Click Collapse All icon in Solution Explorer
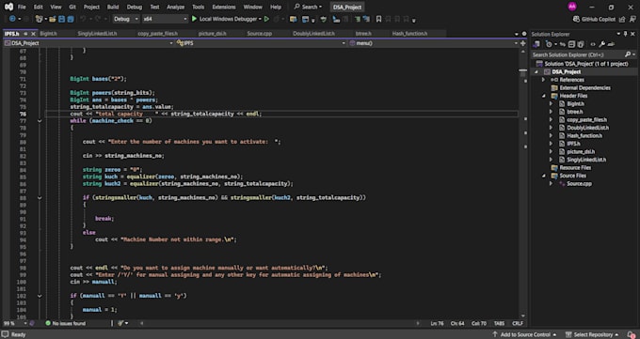 571,44
